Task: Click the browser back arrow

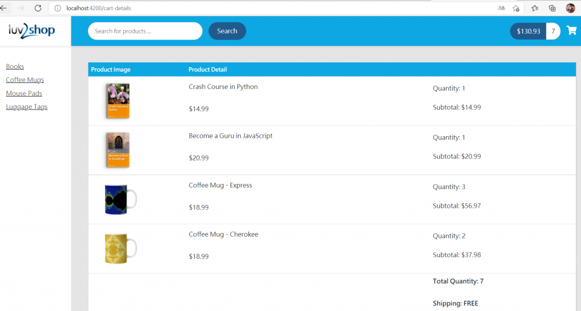Action: (x=3, y=8)
